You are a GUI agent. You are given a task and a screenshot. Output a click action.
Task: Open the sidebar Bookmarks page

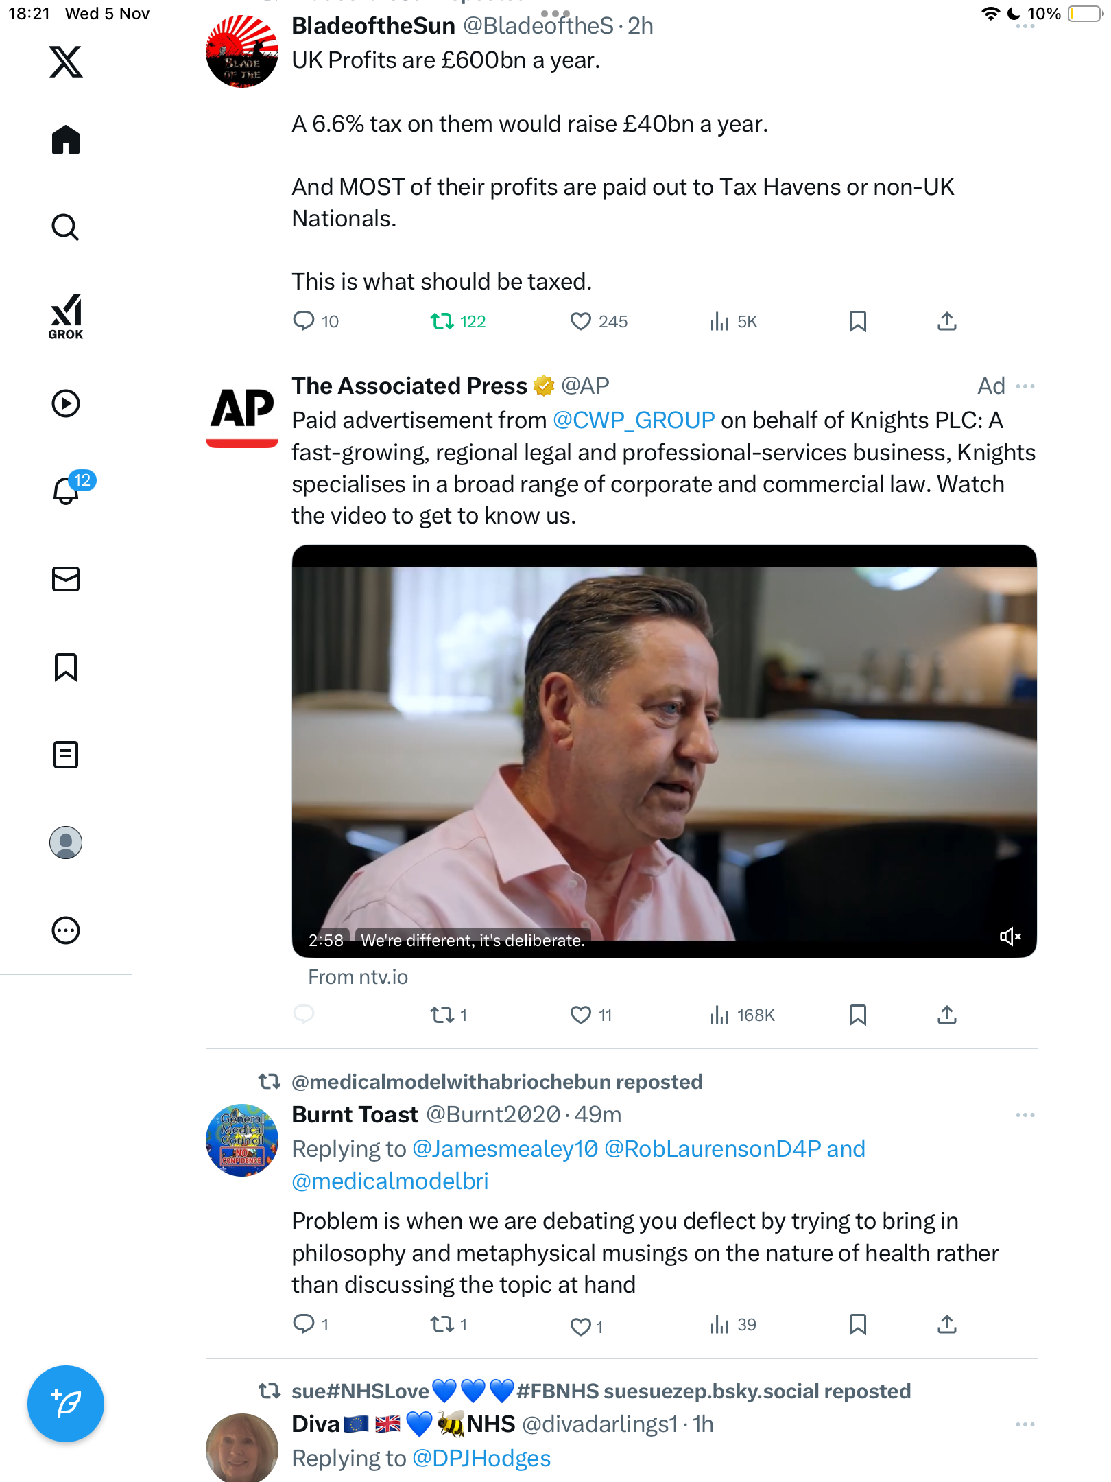coord(66,667)
